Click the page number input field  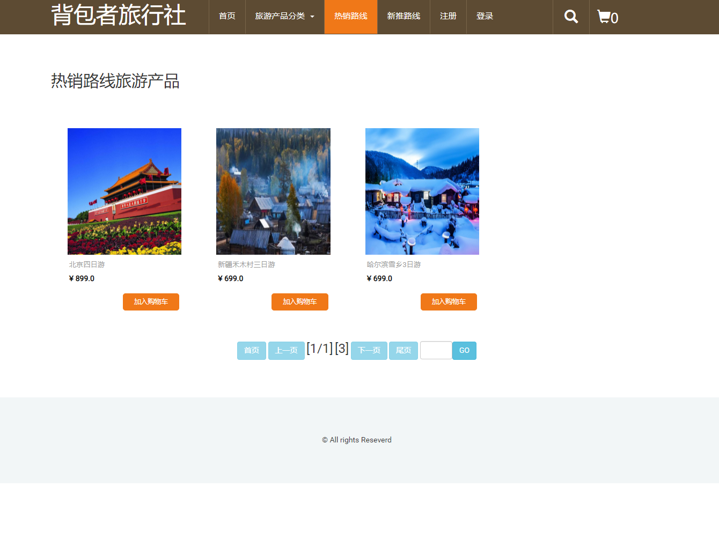[436, 350]
